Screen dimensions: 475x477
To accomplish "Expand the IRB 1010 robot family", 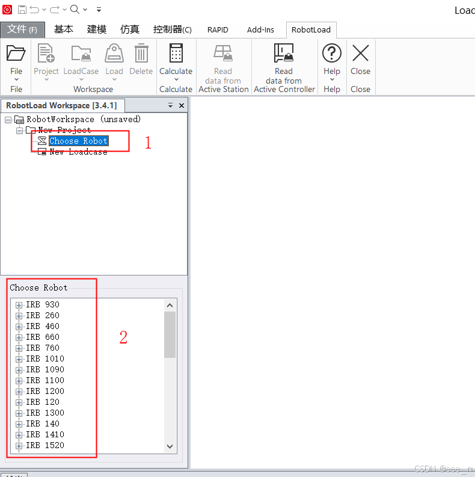I will click(x=19, y=359).
